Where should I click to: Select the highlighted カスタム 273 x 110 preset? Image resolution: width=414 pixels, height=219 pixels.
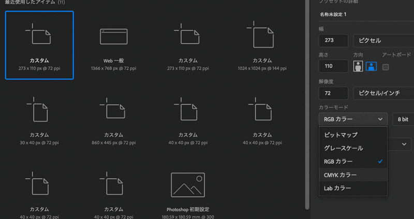point(39,45)
